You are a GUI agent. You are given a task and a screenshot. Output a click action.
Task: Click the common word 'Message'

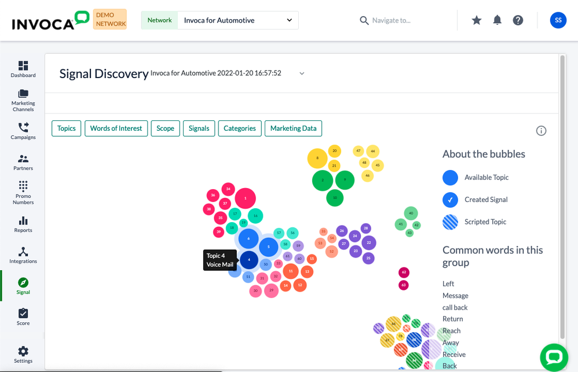pyautogui.click(x=455, y=296)
